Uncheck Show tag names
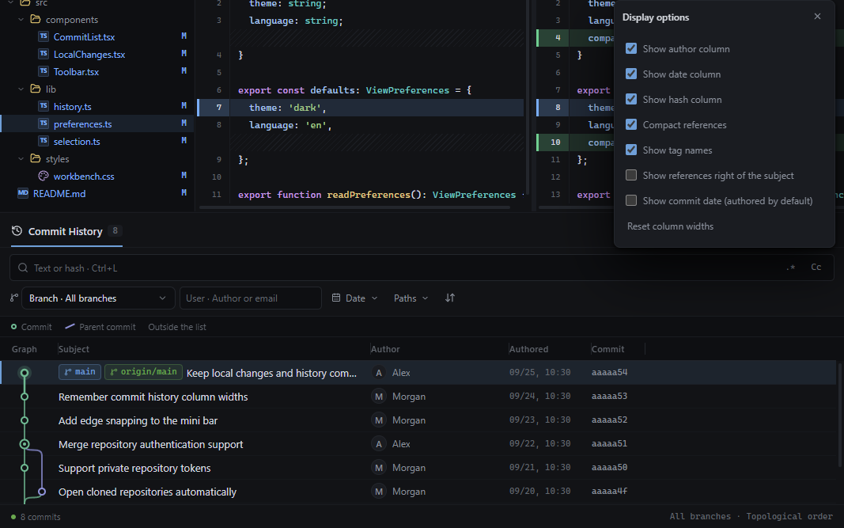The height and width of the screenshot is (528, 844). 631,150
